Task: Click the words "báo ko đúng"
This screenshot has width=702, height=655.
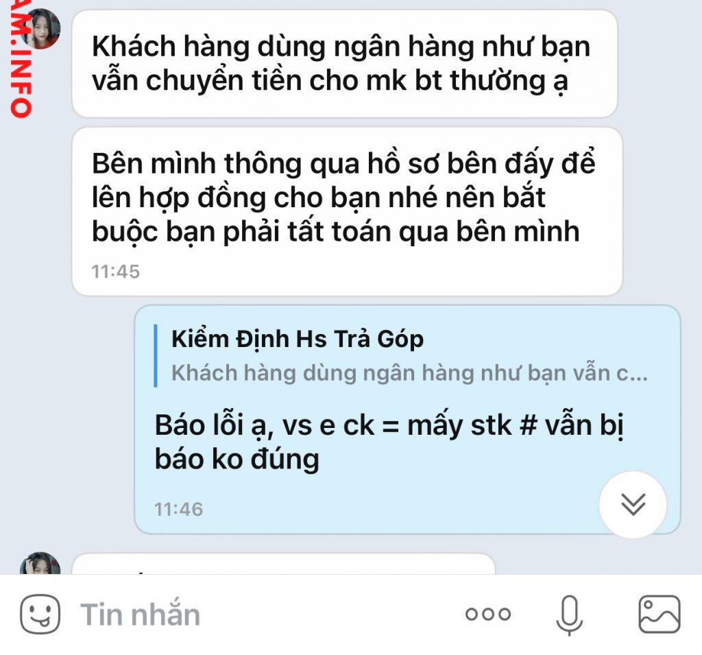Action: tap(237, 460)
